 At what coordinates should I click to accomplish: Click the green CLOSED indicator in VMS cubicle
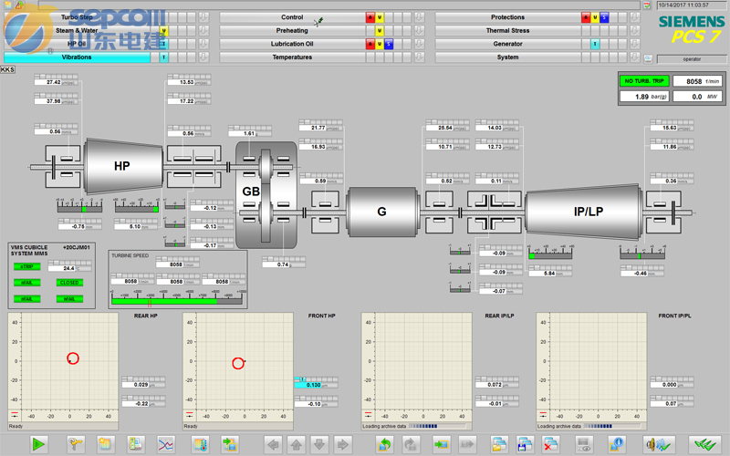[69, 283]
